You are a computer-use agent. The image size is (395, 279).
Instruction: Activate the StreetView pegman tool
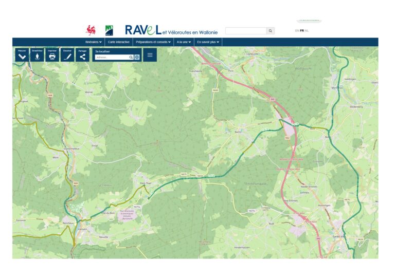pyautogui.click(x=37, y=55)
